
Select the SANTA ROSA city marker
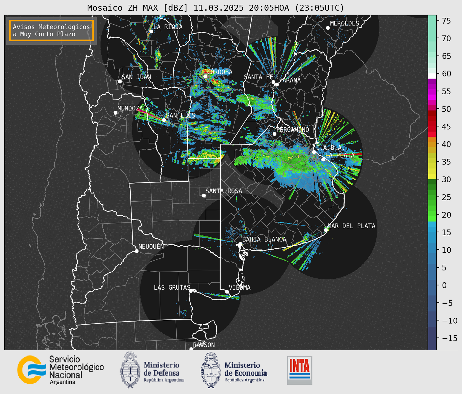204,196
